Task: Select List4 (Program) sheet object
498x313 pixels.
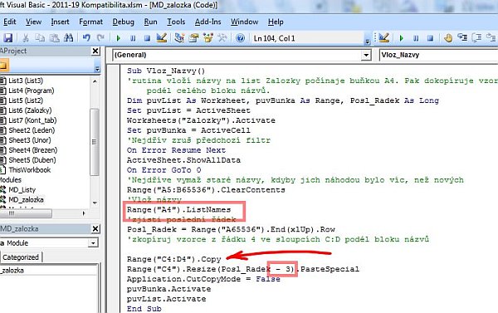Action: [x=32, y=90]
